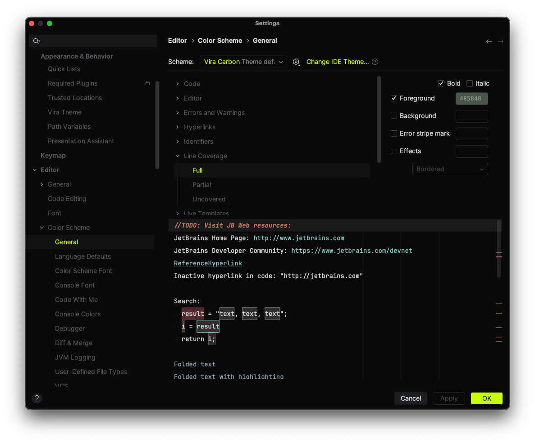Expand the Editor category in scheme list

[178, 98]
